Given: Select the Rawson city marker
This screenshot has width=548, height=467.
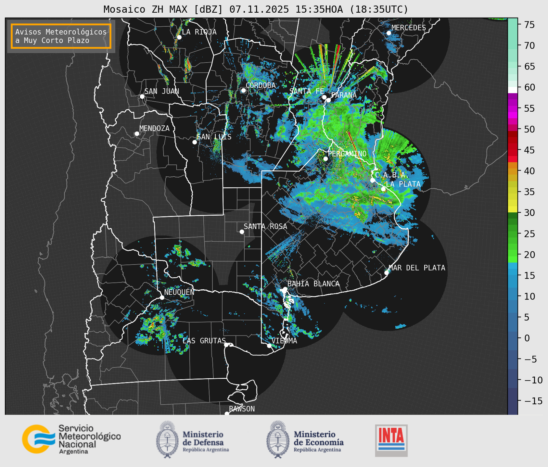Looking at the screenshot, I should point(227,414).
